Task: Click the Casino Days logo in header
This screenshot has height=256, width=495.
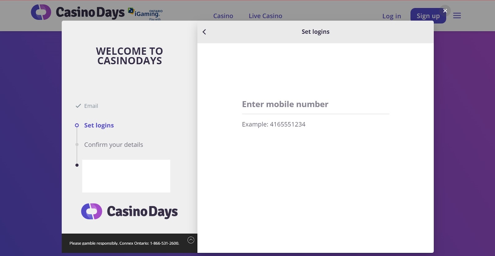Action: tap(78, 12)
